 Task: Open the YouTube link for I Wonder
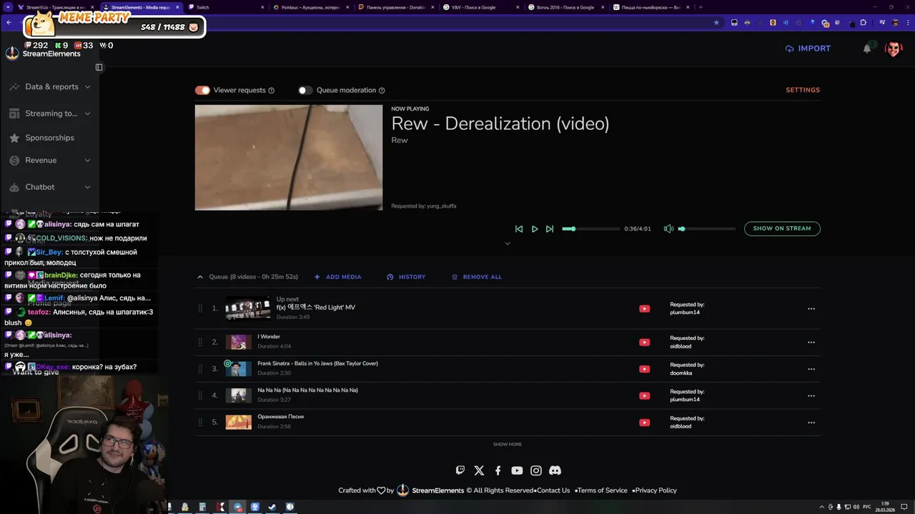click(x=644, y=343)
